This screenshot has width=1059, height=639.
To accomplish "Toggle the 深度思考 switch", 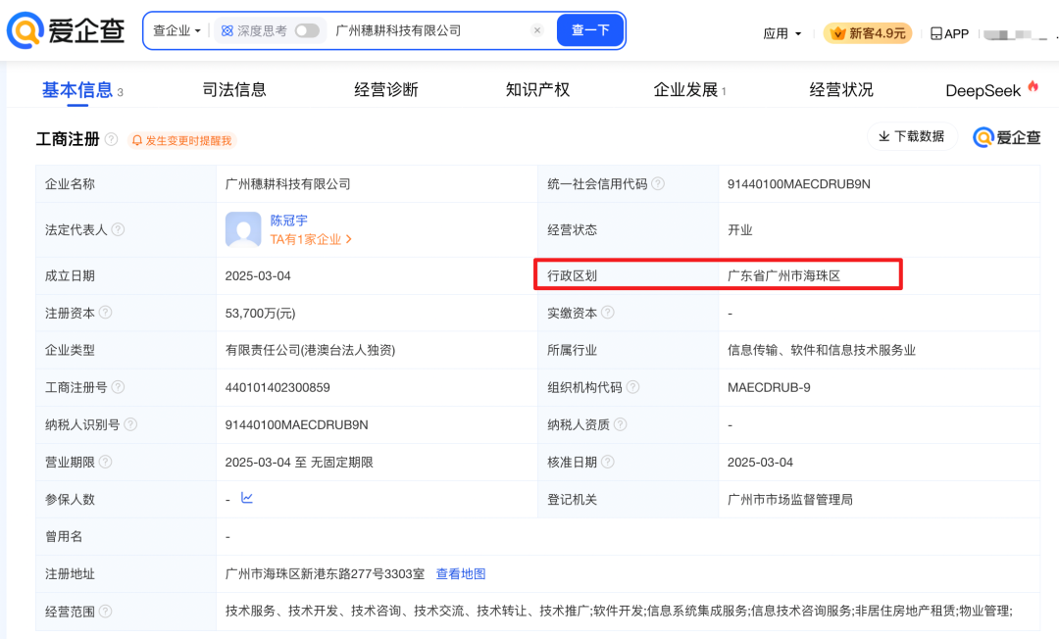I will (x=307, y=30).
